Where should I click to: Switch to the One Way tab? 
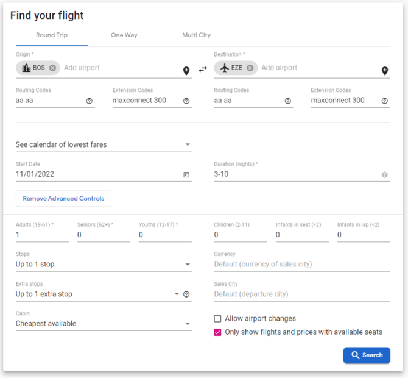pyautogui.click(x=124, y=35)
